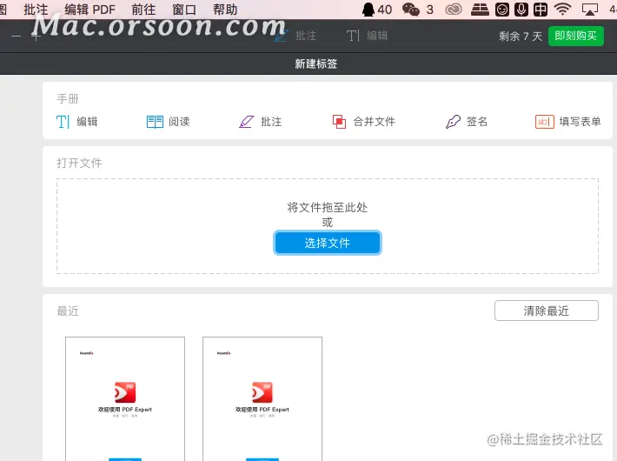Click the AirPlay display icon

tap(590, 10)
